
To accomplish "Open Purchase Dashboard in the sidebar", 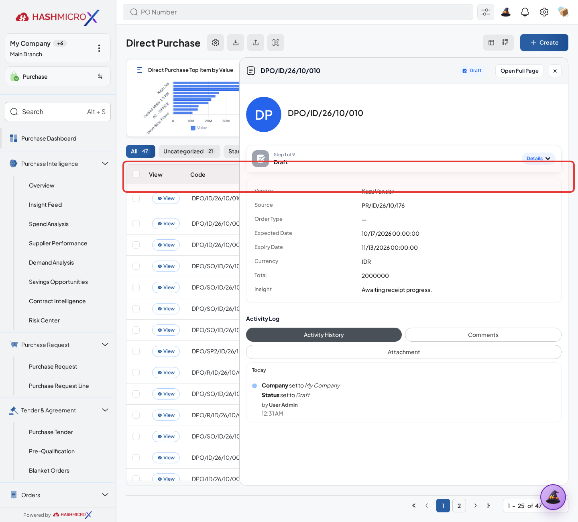I will click(x=49, y=139).
